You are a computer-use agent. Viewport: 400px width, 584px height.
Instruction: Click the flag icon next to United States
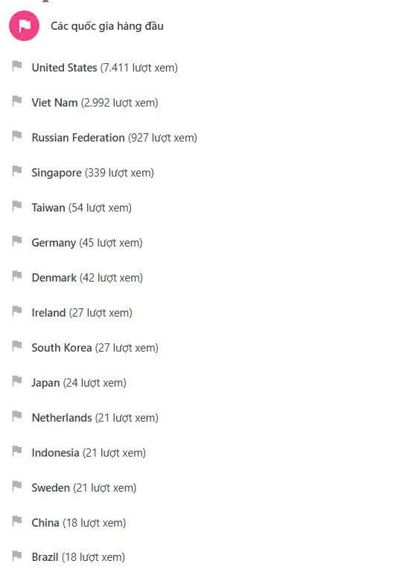(17, 66)
